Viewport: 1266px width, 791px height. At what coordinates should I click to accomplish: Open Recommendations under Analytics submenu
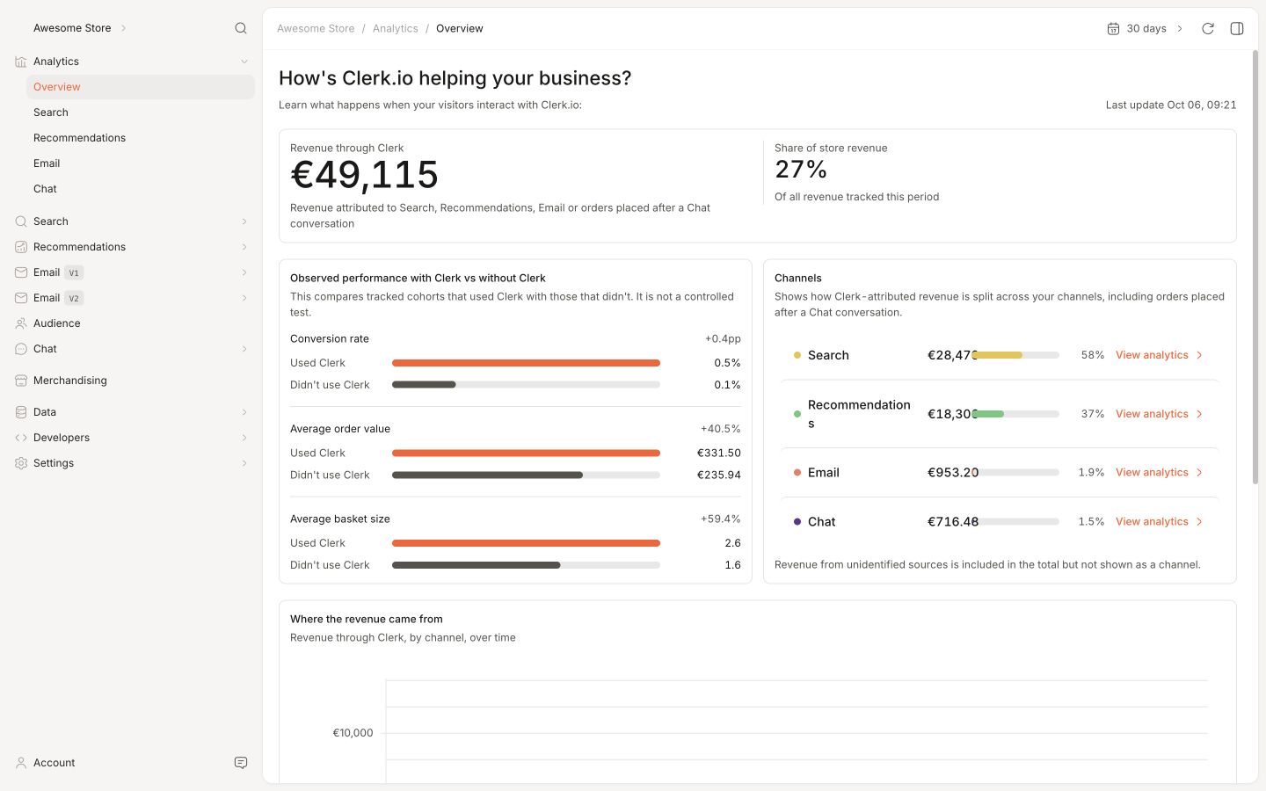[141, 138]
